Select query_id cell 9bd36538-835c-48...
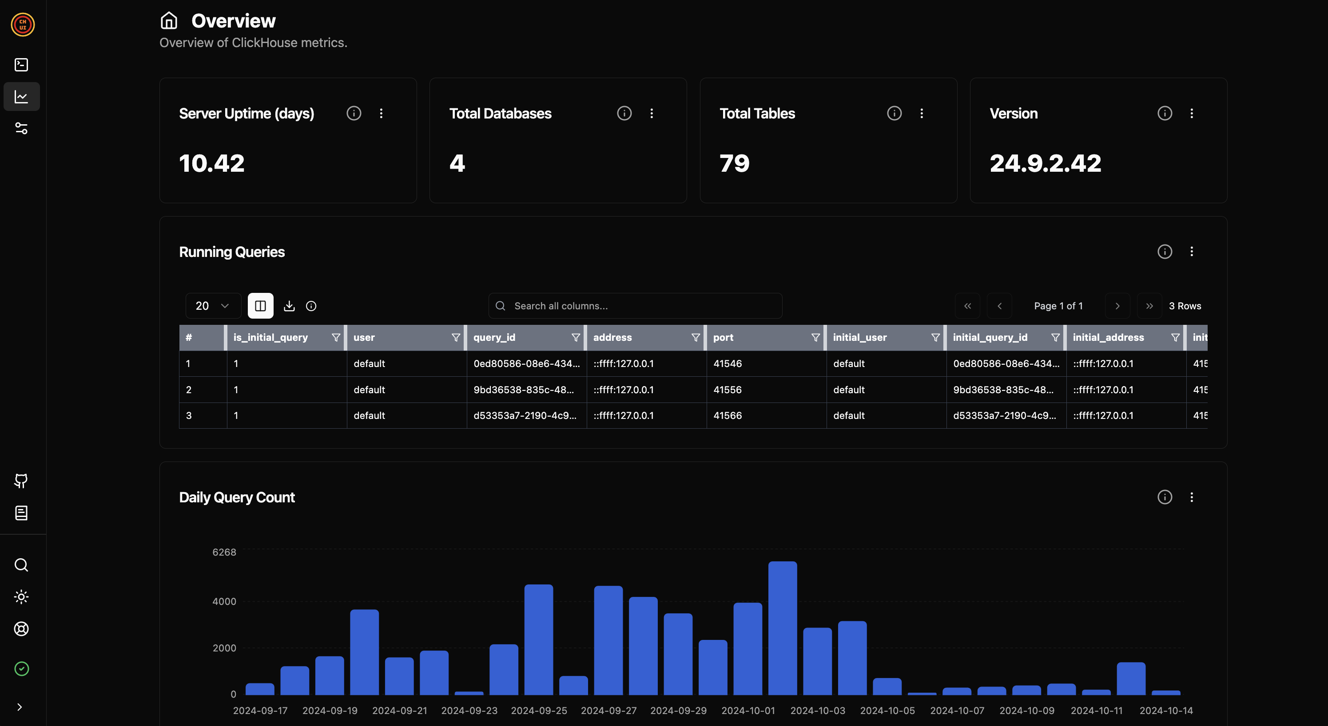1328x726 pixels. pyautogui.click(x=527, y=390)
